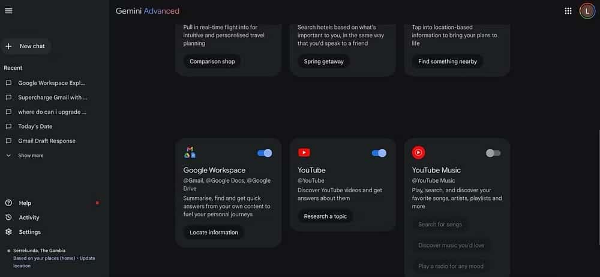Click Research a topic chip
This screenshot has height=277, width=600.
point(325,216)
